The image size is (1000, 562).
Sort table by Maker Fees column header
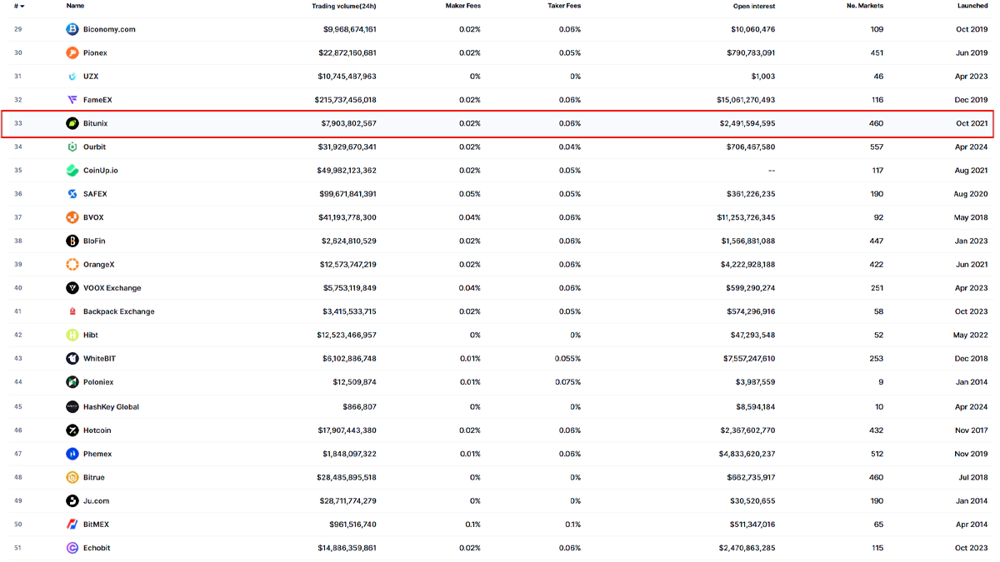coord(462,6)
